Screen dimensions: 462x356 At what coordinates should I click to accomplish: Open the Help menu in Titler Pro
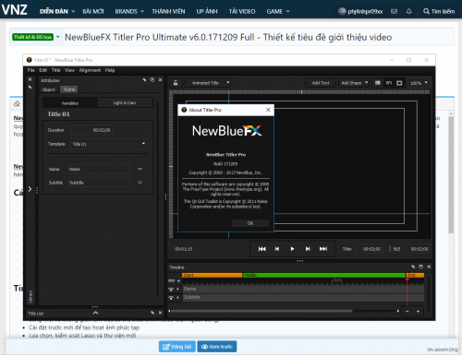click(110, 70)
